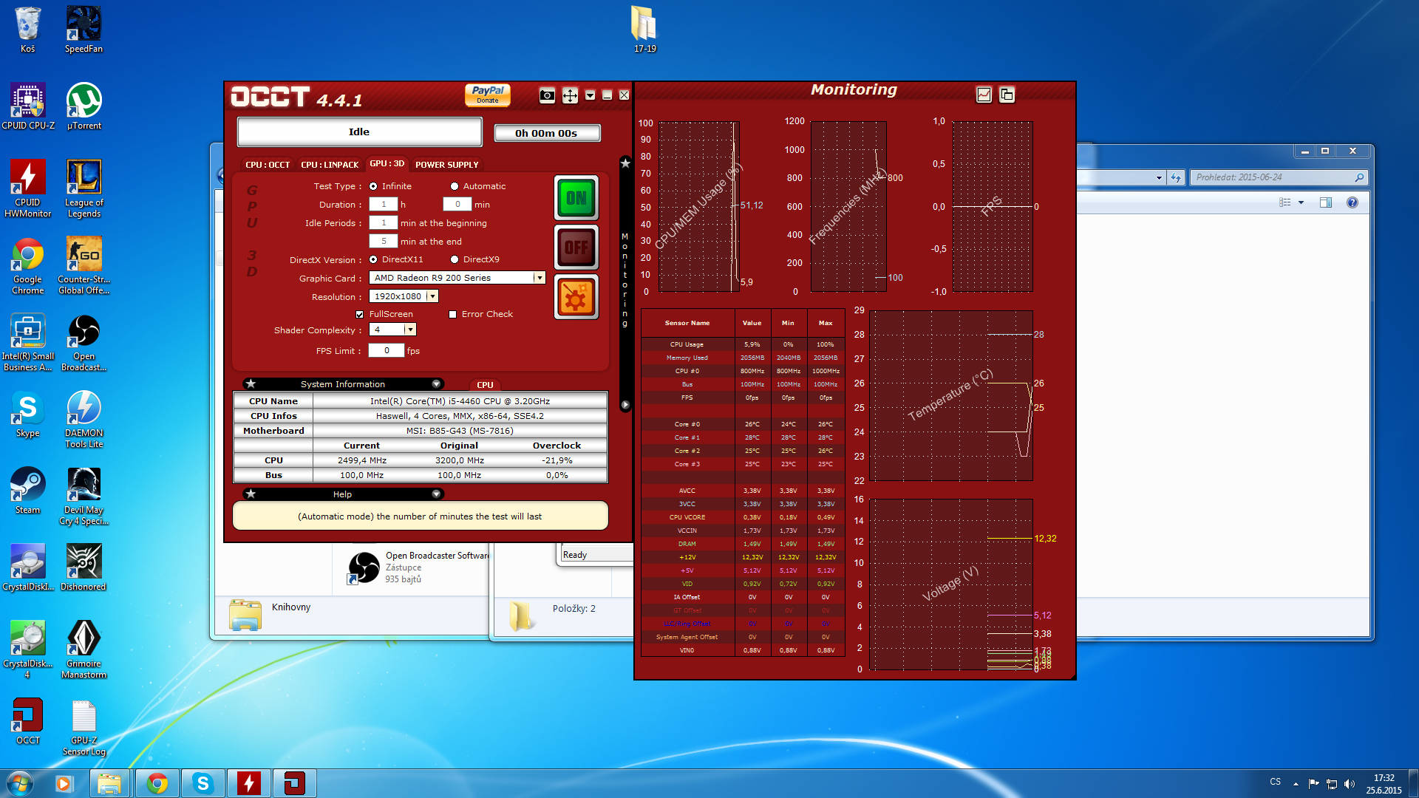The width and height of the screenshot is (1419, 798).
Task: Click the arrow circle on Monitoring strip
Action: coord(625,405)
